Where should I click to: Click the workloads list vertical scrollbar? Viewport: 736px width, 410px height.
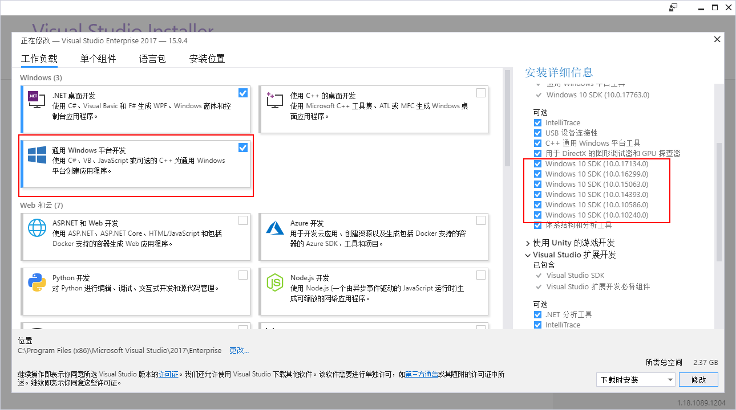click(507, 119)
